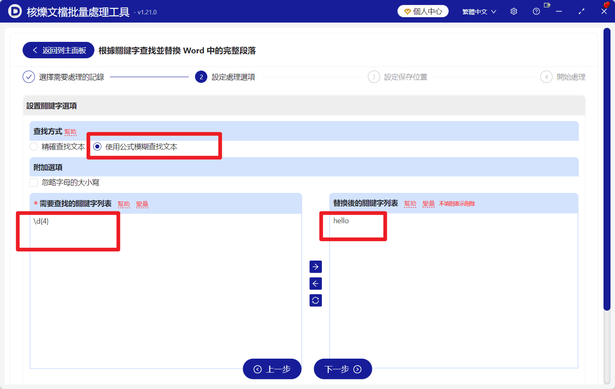Click the app logo in the title bar
The width and height of the screenshot is (615, 389).
coord(15,11)
